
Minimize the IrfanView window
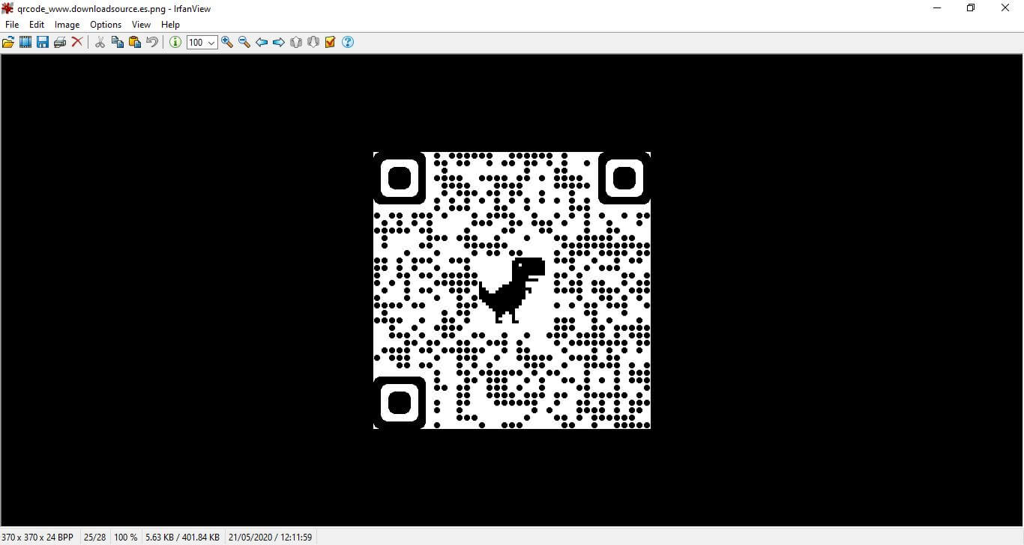pyautogui.click(x=937, y=8)
